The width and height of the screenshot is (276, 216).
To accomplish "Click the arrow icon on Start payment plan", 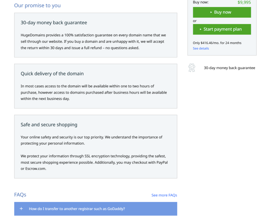I will coord(201,29).
